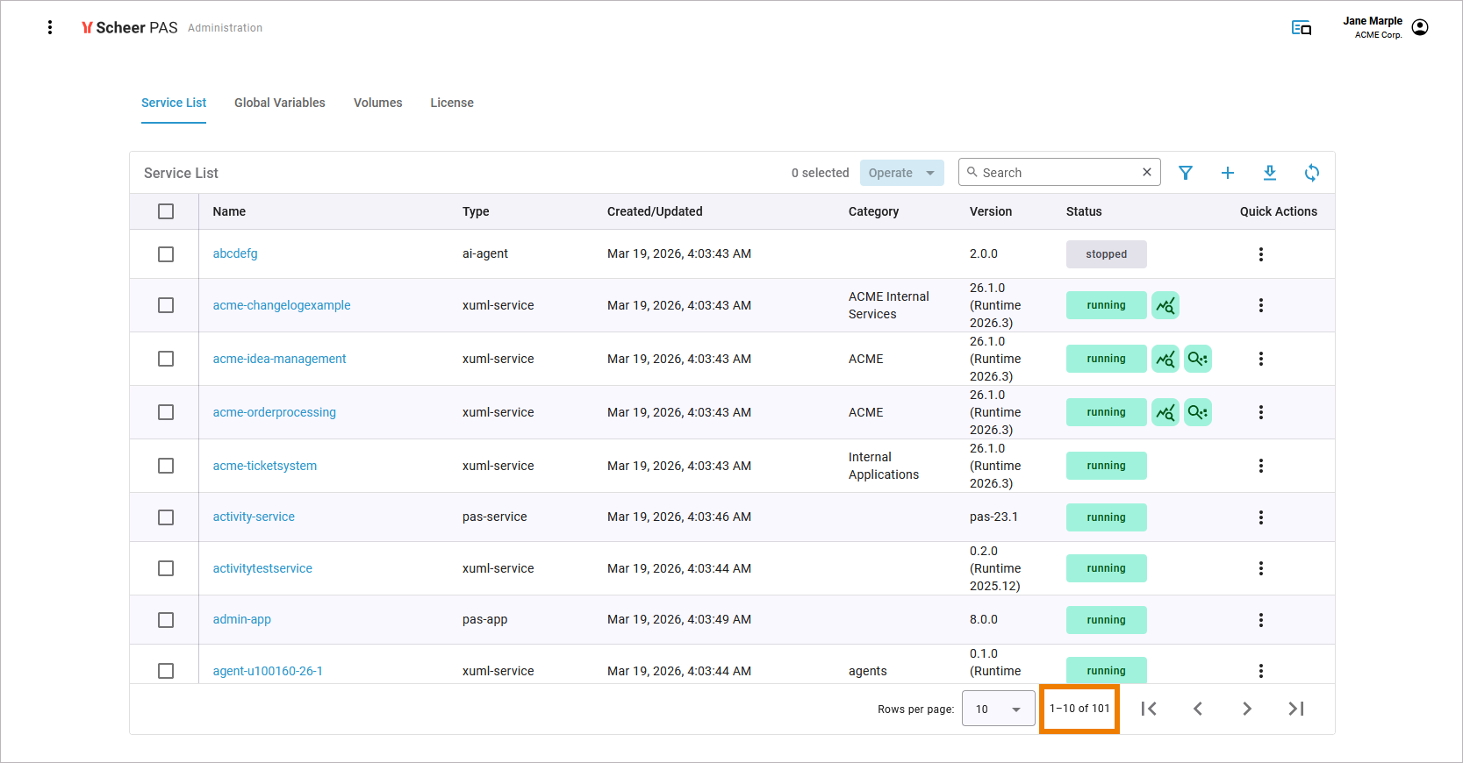Open quick actions menu for abcdefg
Viewport: 1463px width, 763px height.
[1260, 254]
